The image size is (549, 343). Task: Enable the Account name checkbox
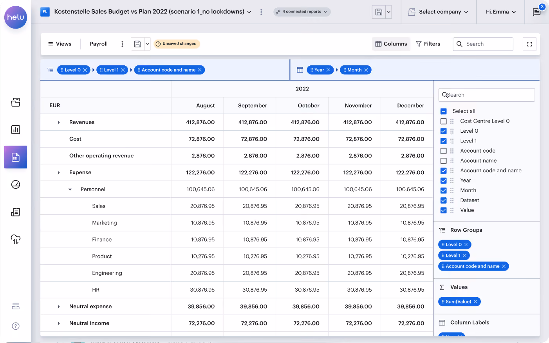point(444,161)
